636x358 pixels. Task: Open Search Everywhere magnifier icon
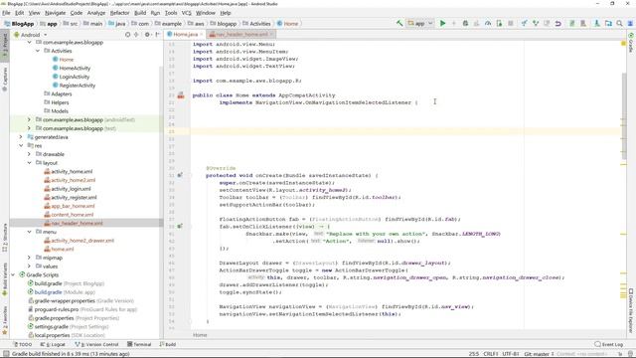[619, 24]
